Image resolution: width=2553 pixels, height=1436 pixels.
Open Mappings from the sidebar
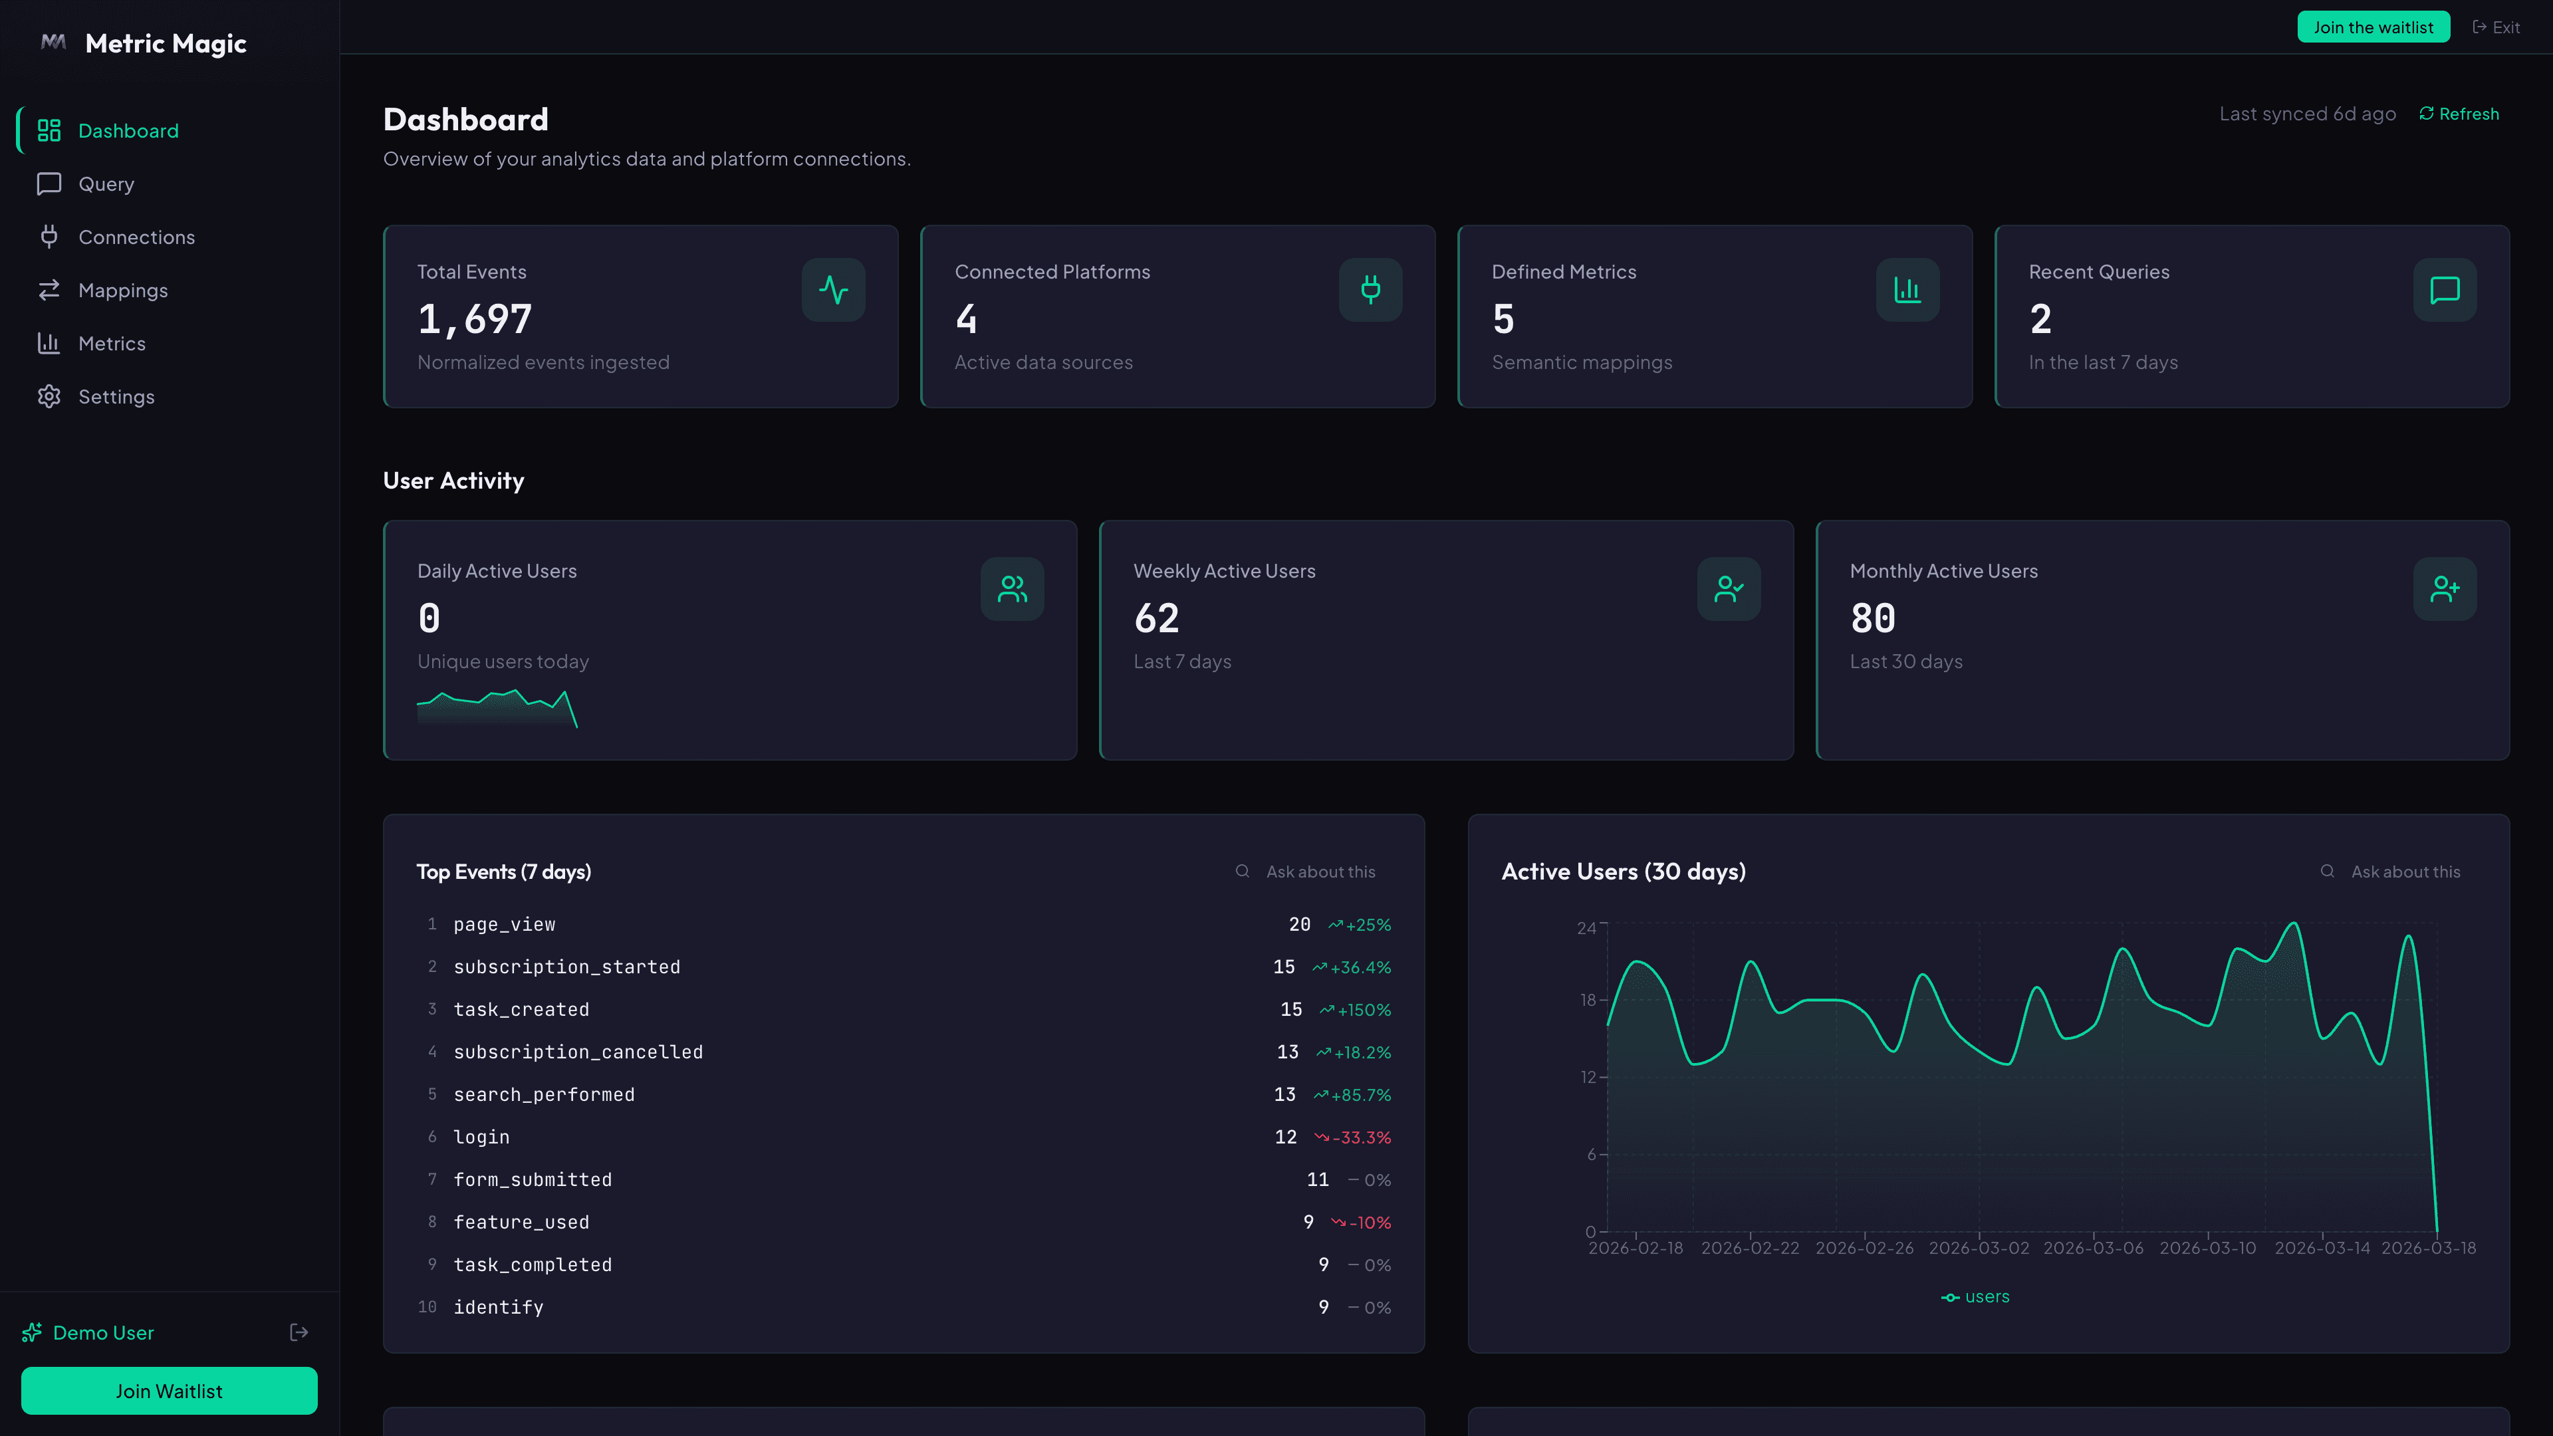coord(123,289)
